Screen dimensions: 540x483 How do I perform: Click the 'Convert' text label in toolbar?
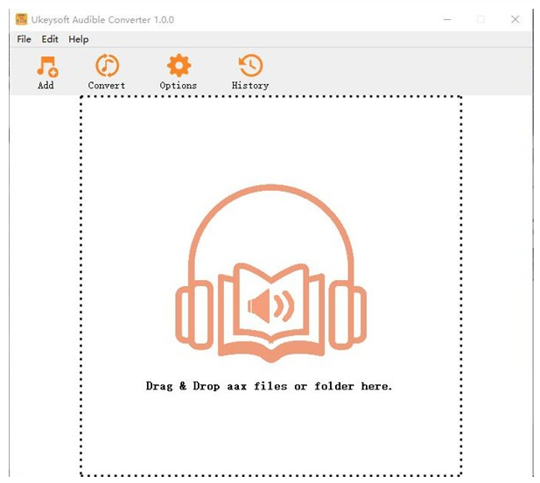coord(107,86)
